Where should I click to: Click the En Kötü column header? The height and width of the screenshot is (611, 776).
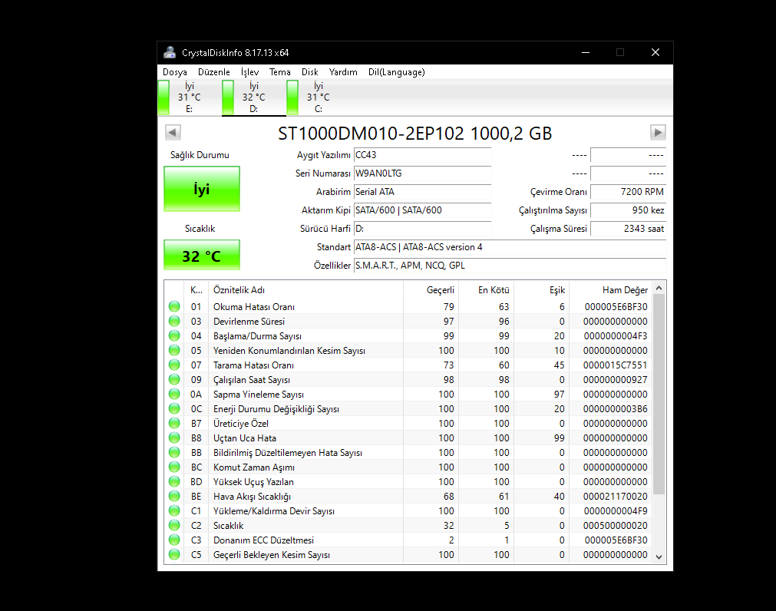486,290
